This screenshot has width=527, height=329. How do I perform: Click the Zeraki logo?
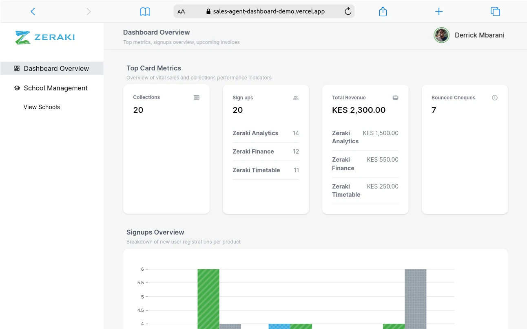[45, 37]
